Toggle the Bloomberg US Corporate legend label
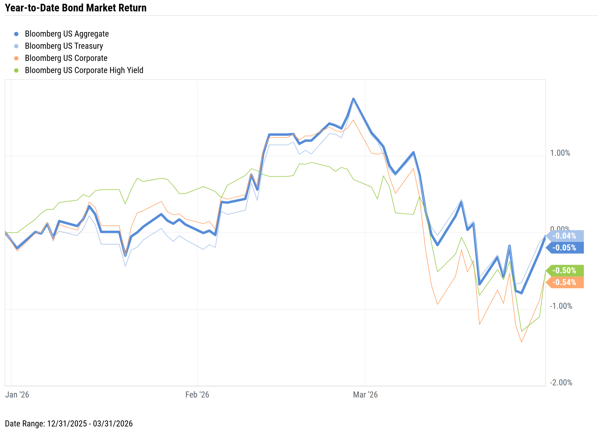 point(66,58)
